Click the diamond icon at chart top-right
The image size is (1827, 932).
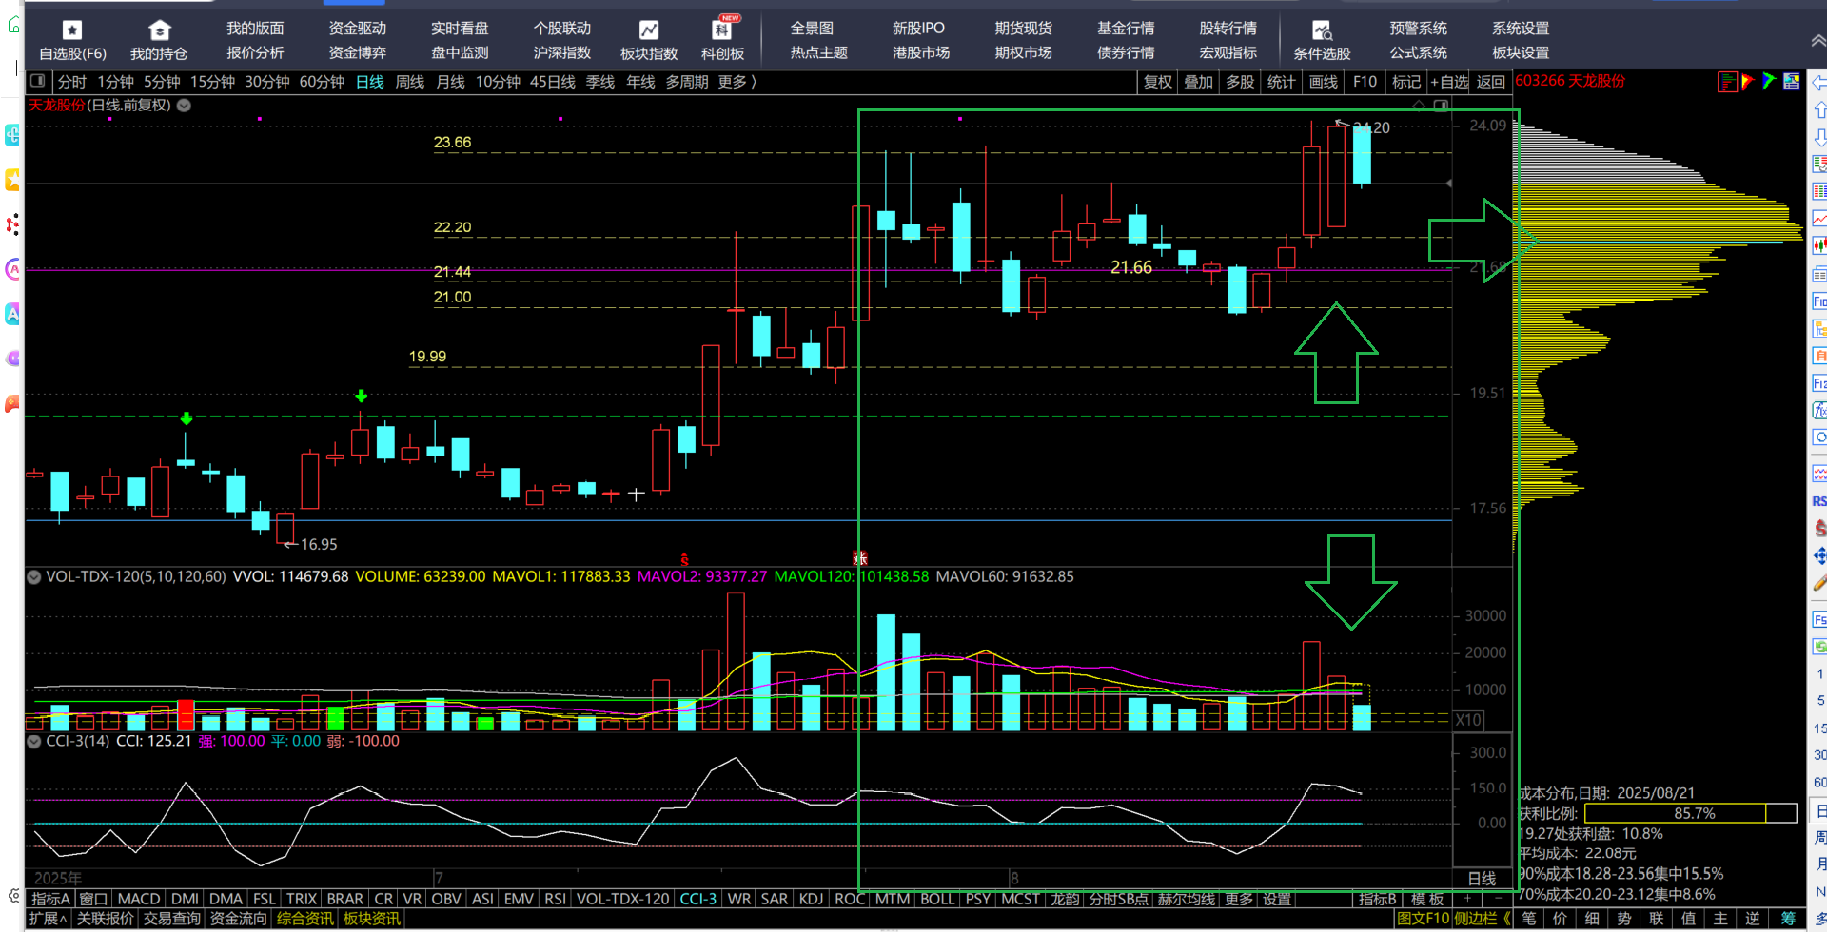point(1419,105)
